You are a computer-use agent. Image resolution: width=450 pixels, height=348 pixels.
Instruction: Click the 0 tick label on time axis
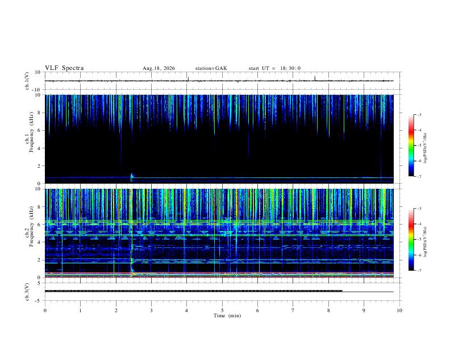click(x=45, y=310)
